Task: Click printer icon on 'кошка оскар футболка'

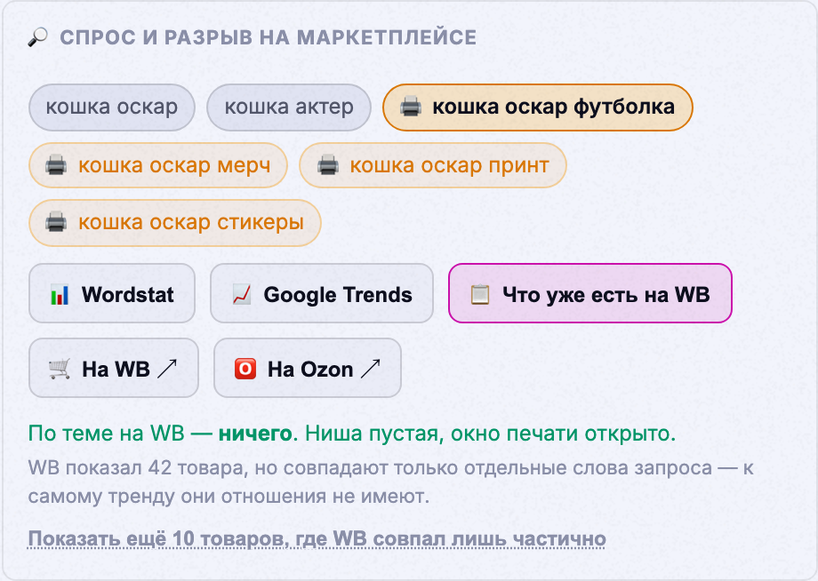Action: coord(411,107)
